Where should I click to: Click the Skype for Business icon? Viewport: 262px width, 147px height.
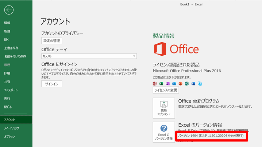point(200,83)
